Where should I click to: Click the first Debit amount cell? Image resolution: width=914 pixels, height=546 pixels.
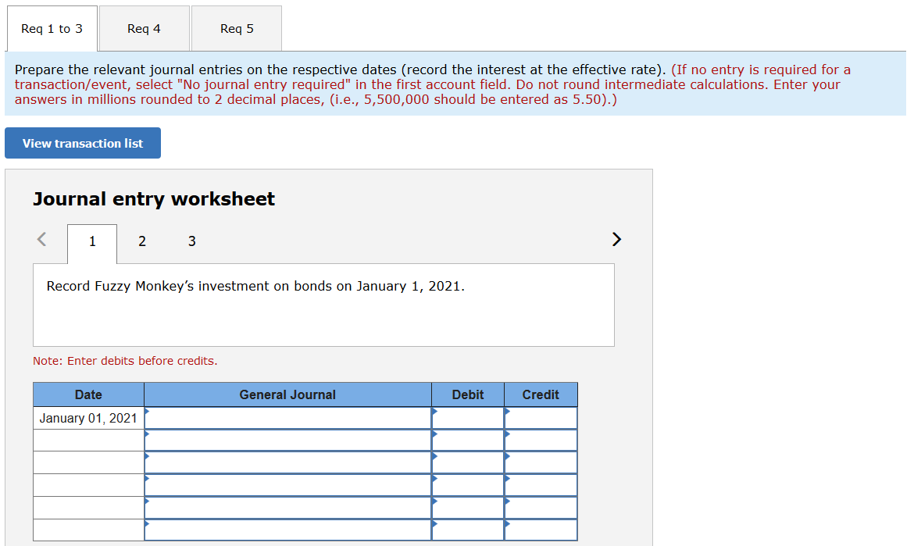point(469,418)
